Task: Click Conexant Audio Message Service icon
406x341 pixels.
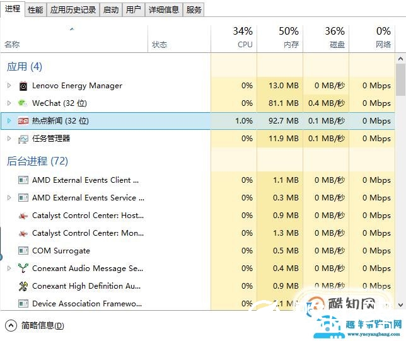Action: point(23,269)
